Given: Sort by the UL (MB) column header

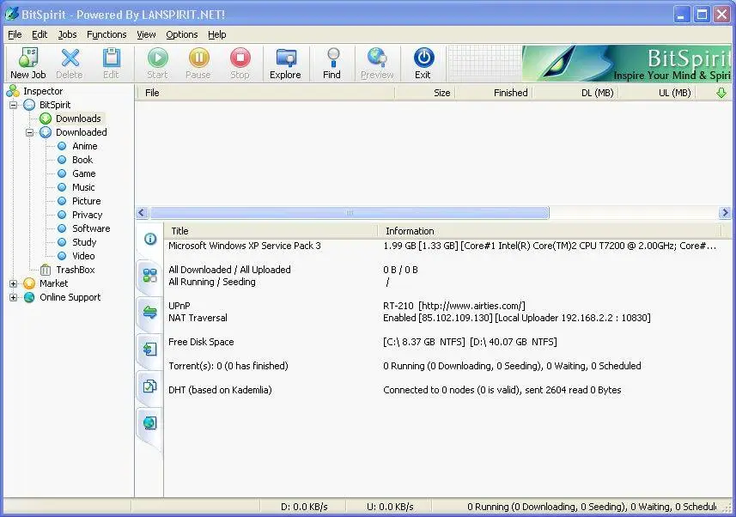Looking at the screenshot, I should 657,93.
